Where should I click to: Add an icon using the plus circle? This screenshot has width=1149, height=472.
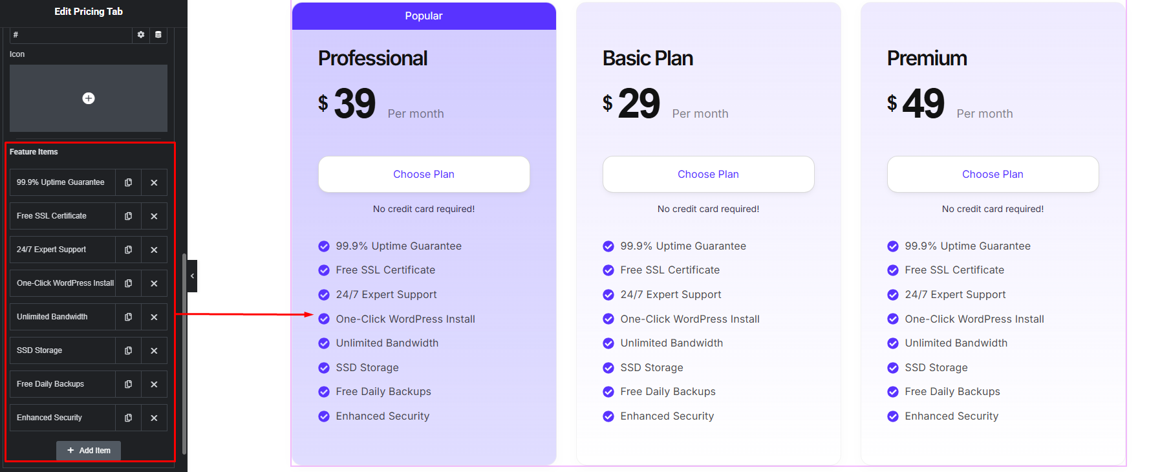click(x=89, y=98)
